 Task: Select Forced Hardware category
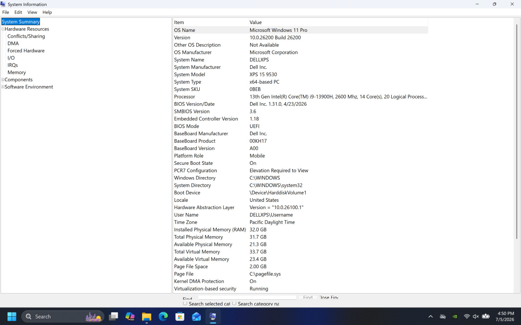tap(26, 51)
